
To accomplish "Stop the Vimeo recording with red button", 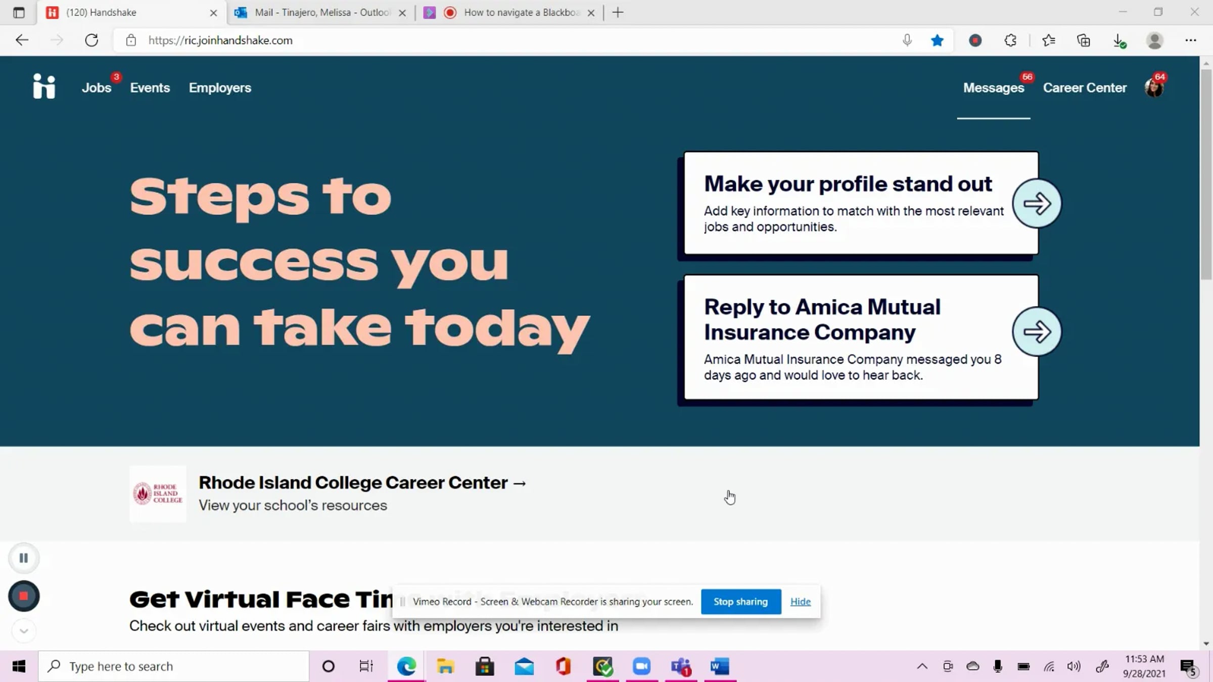I will (x=24, y=597).
